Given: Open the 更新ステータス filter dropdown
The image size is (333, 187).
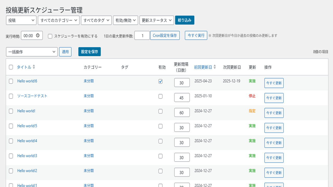Looking at the screenshot, I should (x=156, y=20).
